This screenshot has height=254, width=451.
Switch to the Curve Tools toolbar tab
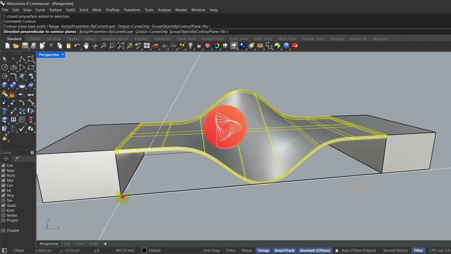[x=186, y=39]
